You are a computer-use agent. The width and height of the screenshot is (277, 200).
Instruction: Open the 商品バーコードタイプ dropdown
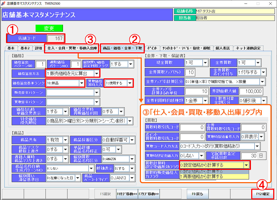132,178
